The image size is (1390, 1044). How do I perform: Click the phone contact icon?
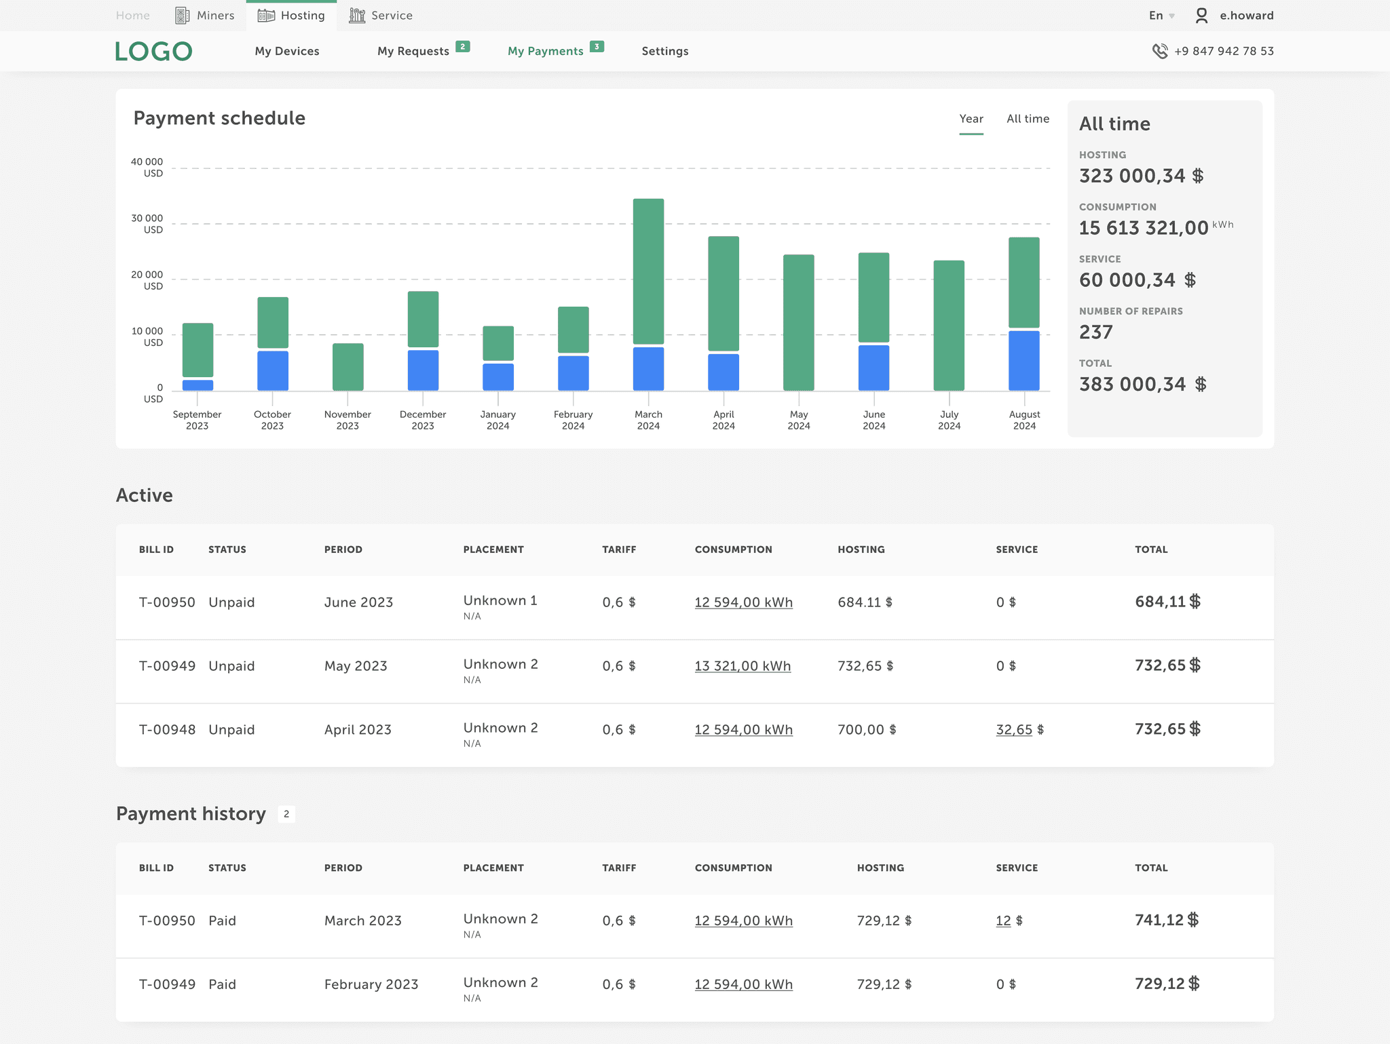point(1160,51)
